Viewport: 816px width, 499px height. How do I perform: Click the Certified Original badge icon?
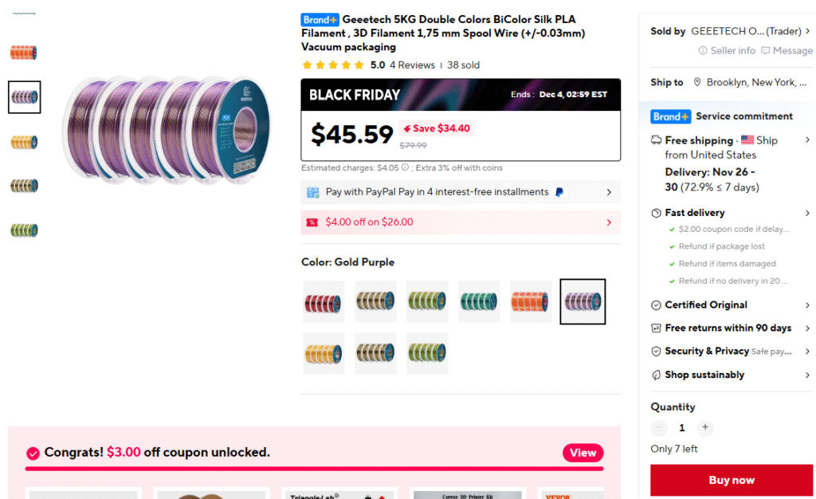(x=657, y=305)
